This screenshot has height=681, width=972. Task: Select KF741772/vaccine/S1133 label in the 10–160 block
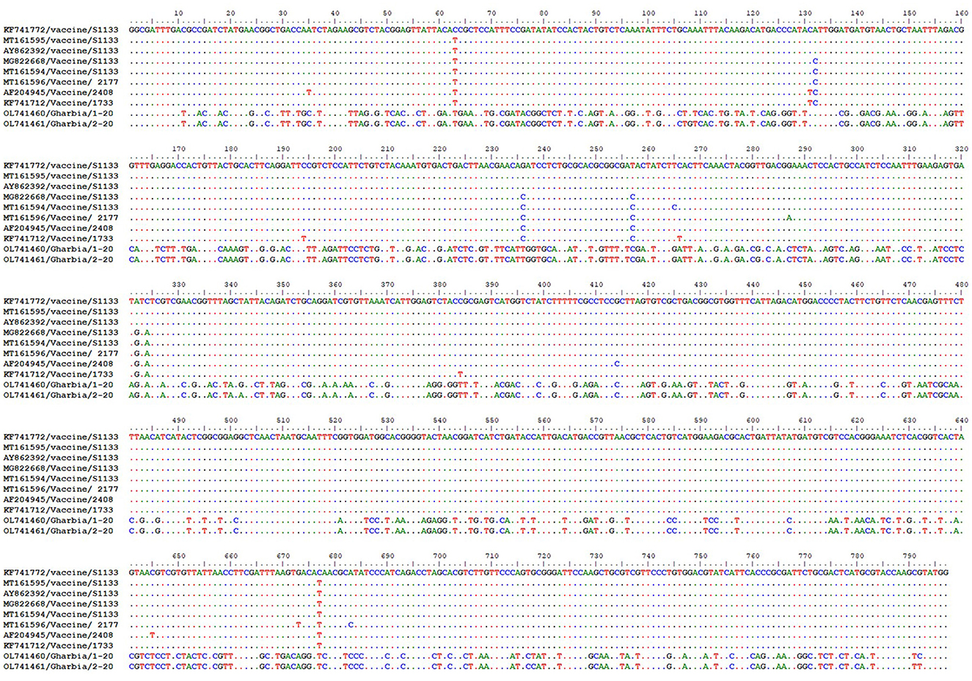coord(61,30)
